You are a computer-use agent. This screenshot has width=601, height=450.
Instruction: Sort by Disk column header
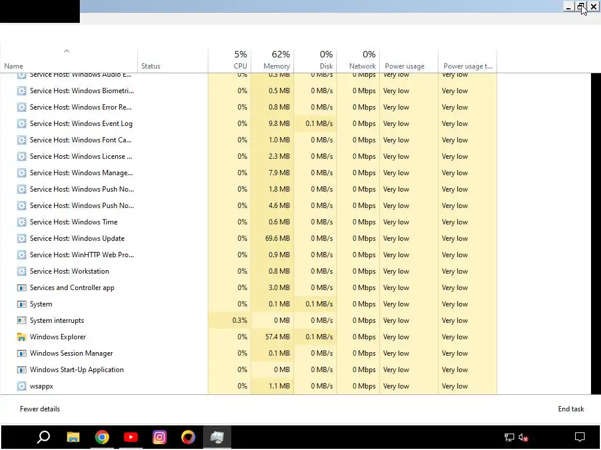[315, 61]
